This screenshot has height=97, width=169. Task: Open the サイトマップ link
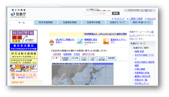click(119, 19)
